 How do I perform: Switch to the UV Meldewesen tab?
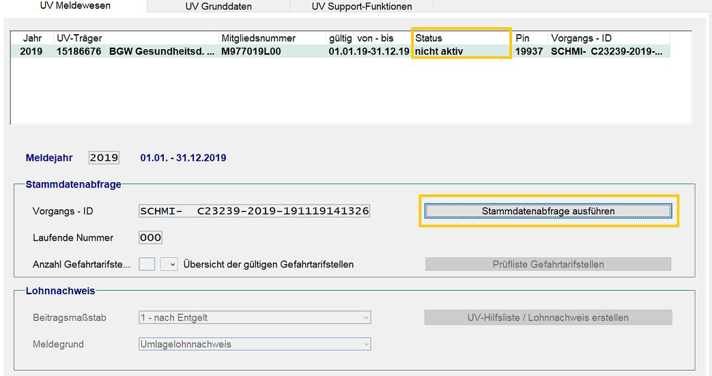(x=74, y=6)
